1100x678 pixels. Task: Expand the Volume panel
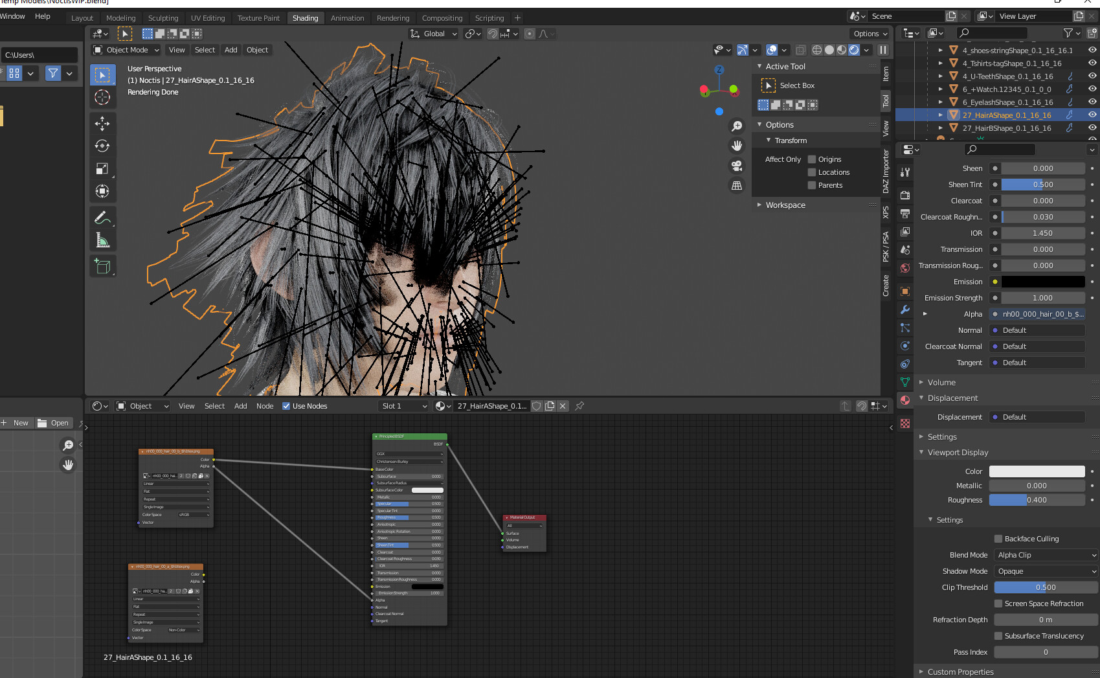[x=941, y=382]
